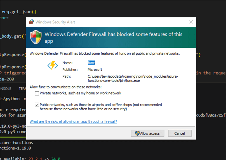The image size is (226, 160).
Task: Open the firewall risks help link
Action: tap(73, 121)
